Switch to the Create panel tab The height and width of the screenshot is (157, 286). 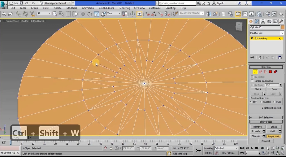pos(251,22)
